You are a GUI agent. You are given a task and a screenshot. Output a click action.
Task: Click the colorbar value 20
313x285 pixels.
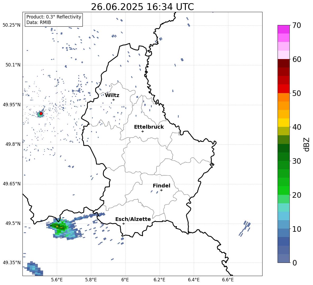297,195
